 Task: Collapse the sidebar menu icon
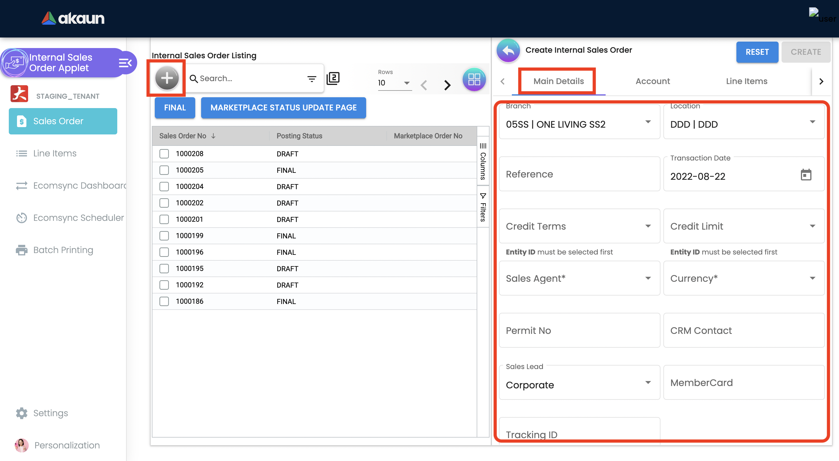pos(125,63)
